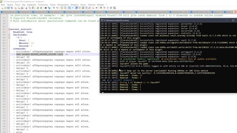
Task: Click the Stop recording macro icon
Action: [x=104, y=8]
